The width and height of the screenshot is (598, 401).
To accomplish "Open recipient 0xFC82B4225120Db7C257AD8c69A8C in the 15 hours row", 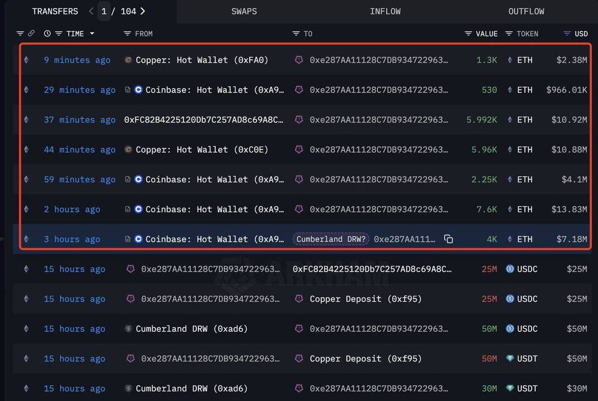I will [x=372, y=269].
